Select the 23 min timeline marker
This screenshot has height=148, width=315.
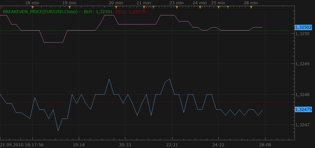(x=177, y=7)
